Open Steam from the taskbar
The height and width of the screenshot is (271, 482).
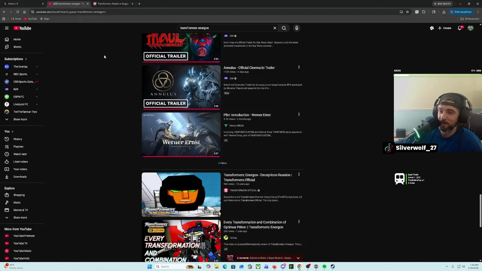tap(333, 266)
